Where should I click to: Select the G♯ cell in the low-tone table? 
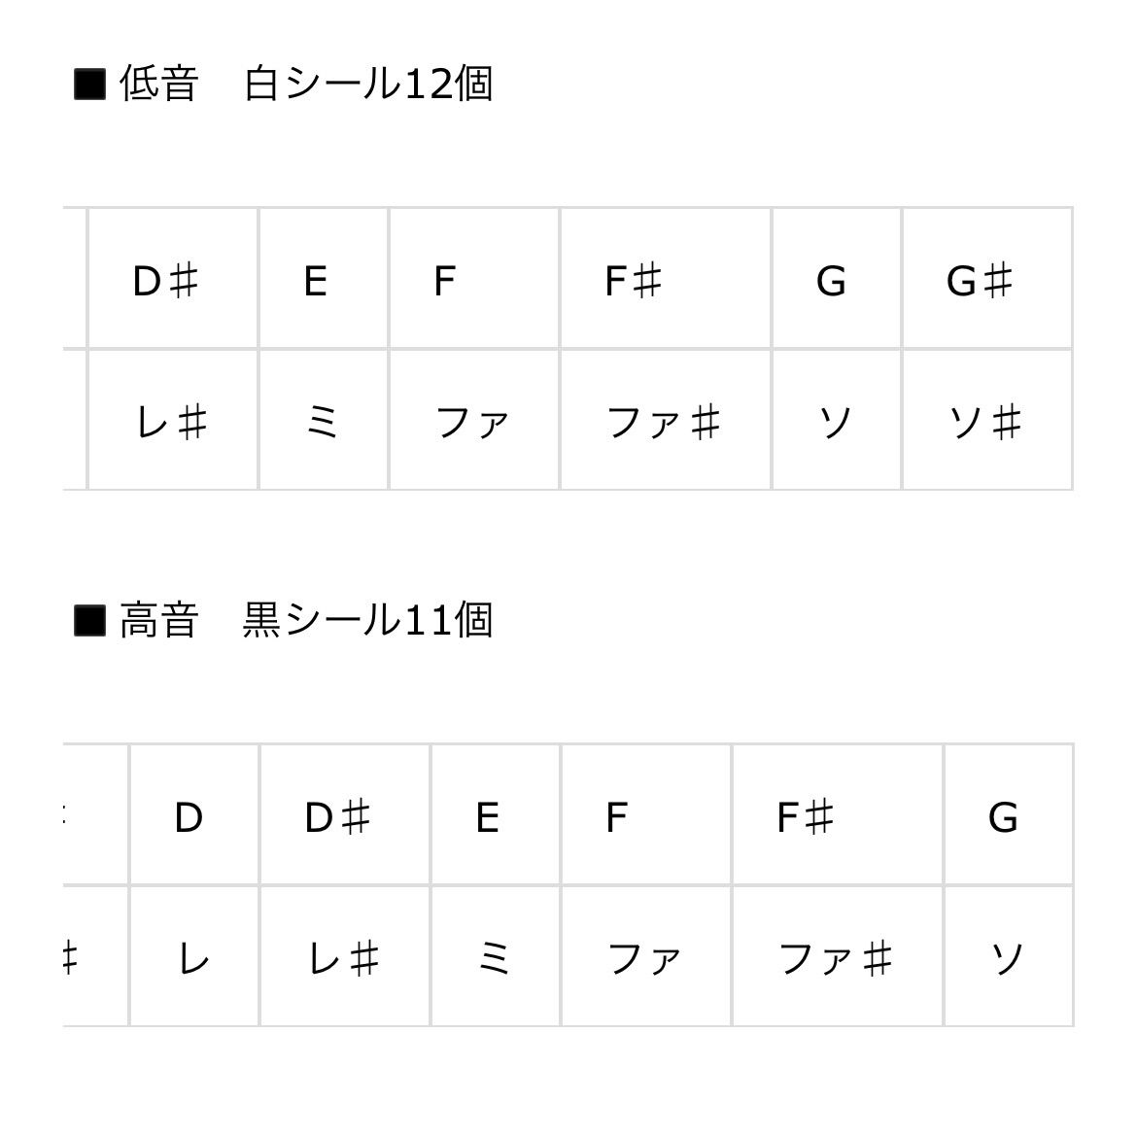[x=986, y=280]
